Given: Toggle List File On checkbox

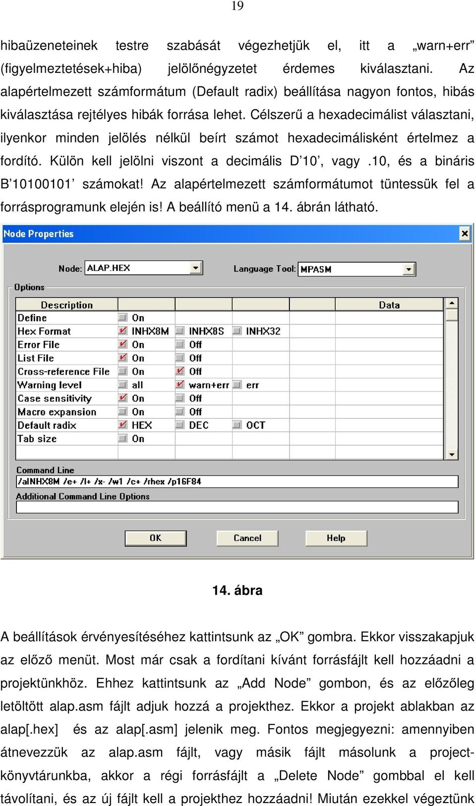Looking at the screenshot, I should pyautogui.click(x=122, y=358).
